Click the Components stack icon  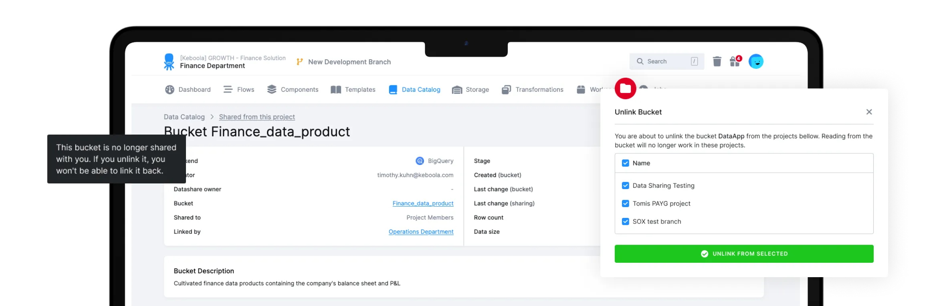[272, 89]
